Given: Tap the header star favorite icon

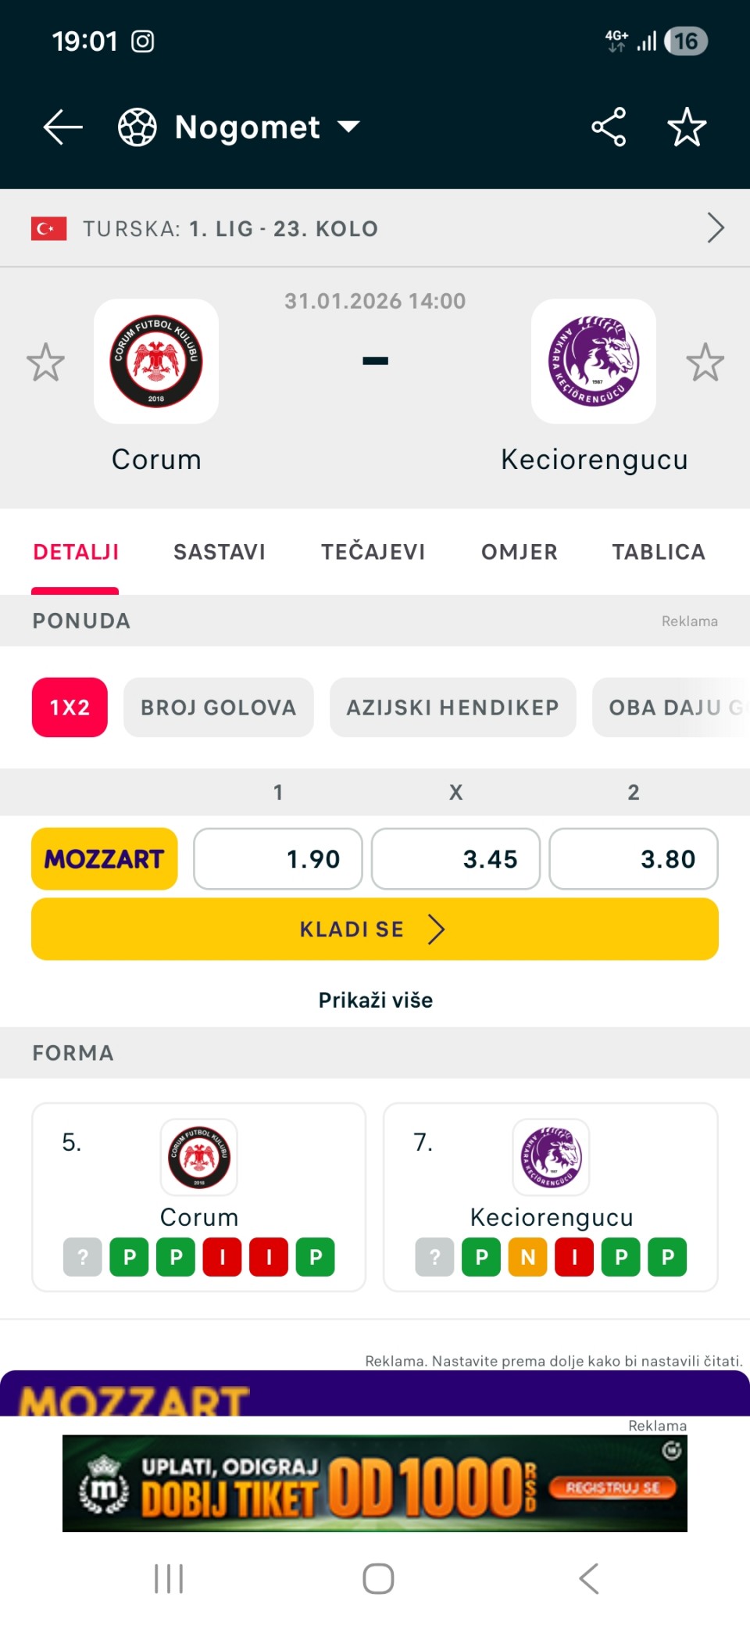Looking at the screenshot, I should pos(687,127).
